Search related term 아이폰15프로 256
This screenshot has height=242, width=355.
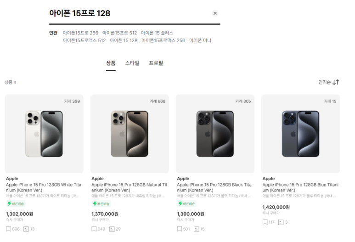coord(80,33)
